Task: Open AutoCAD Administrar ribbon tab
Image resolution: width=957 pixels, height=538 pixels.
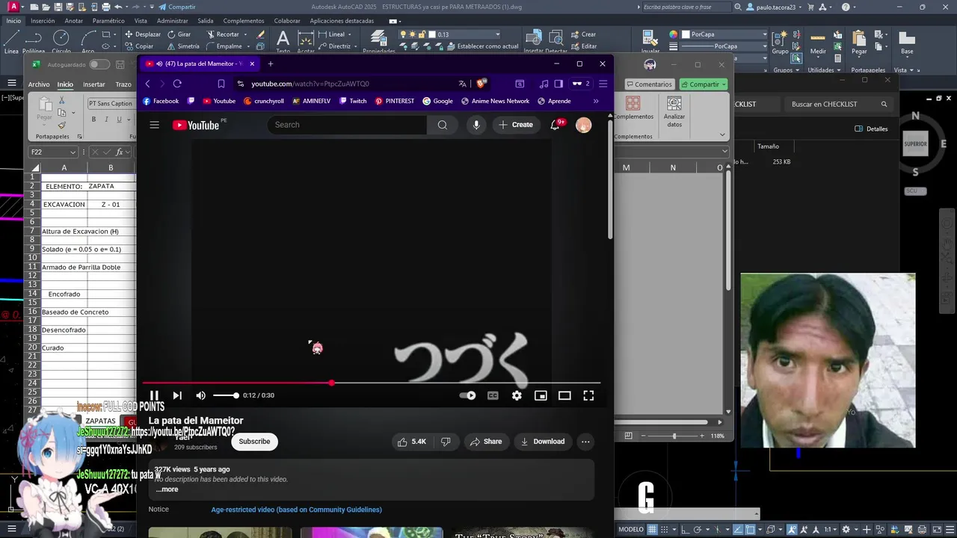Action: [x=173, y=21]
